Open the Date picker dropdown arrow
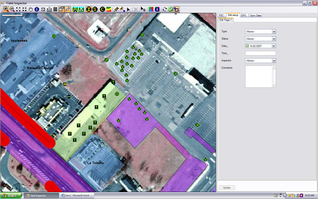 (x=274, y=46)
